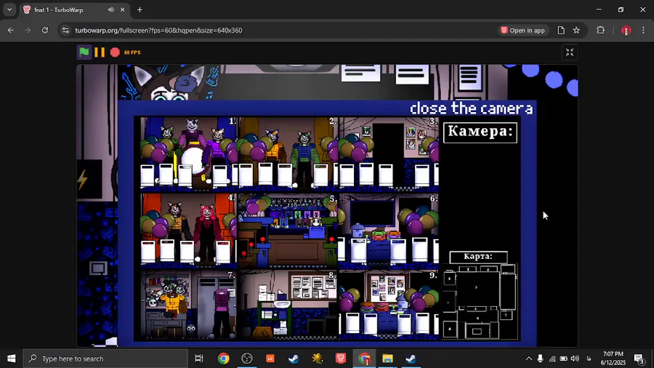This screenshot has height=368, width=654.
Task: Click the tall right-side room on the map
Action: pos(508,291)
